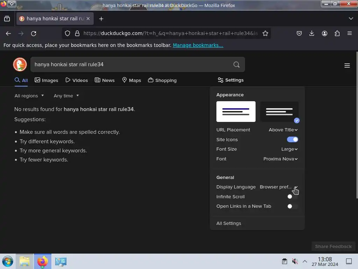Click the page vertical scrollbar
358x269 pixels.
(x=357, y=125)
